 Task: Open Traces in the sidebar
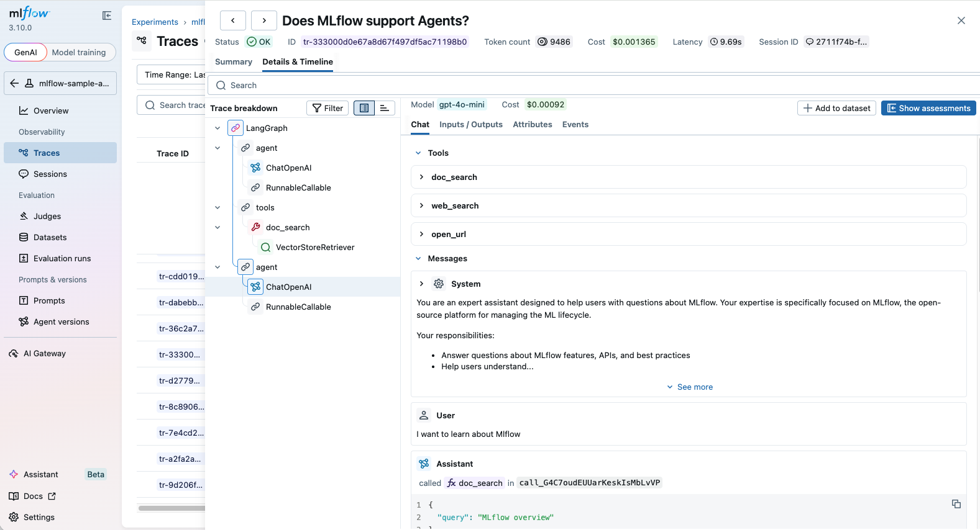(x=60, y=153)
